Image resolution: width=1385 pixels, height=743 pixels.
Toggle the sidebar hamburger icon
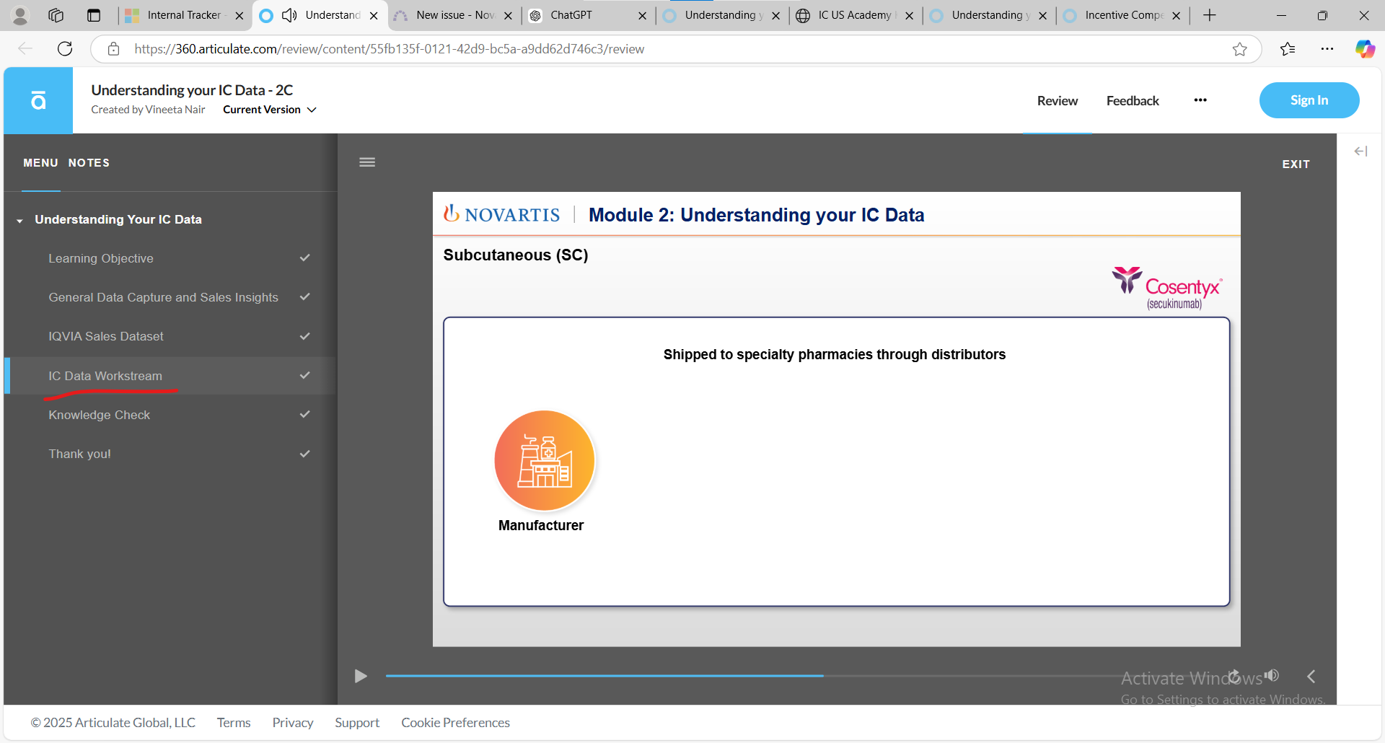pyautogui.click(x=367, y=162)
